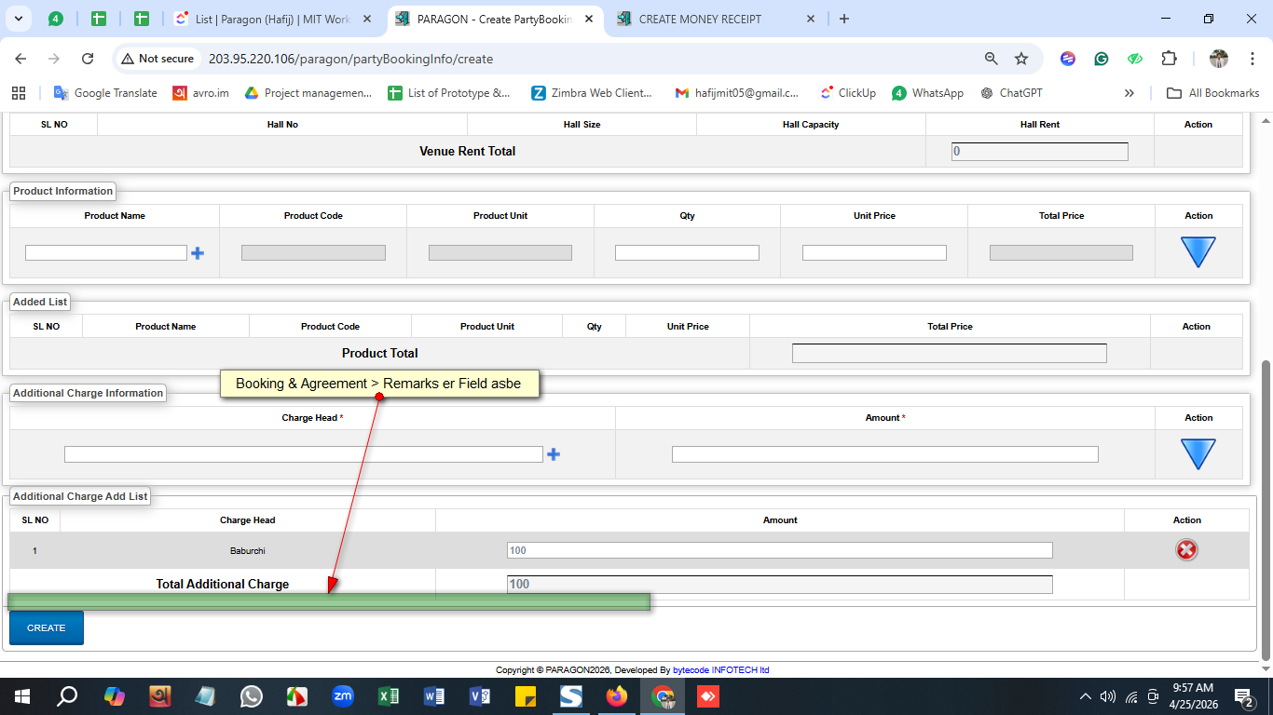This screenshot has width=1273, height=715.
Task: Open the Grammarly extension icon
Action: (x=1102, y=59)
